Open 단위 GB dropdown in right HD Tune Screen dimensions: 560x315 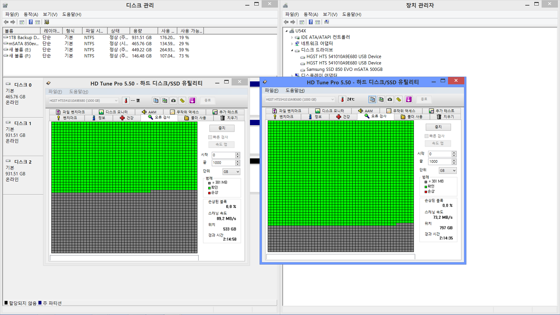(x=448, y=171)
